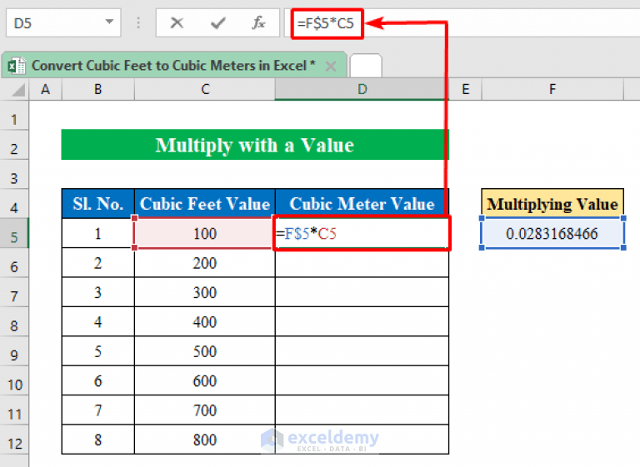
Task: Select the Sl. No. cell for 300
Action: [x=98, y=292]
